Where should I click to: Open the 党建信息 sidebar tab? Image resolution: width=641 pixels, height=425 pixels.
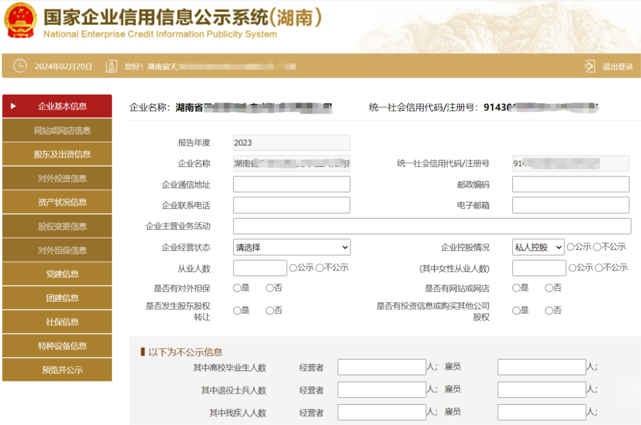tap(57, 274)
